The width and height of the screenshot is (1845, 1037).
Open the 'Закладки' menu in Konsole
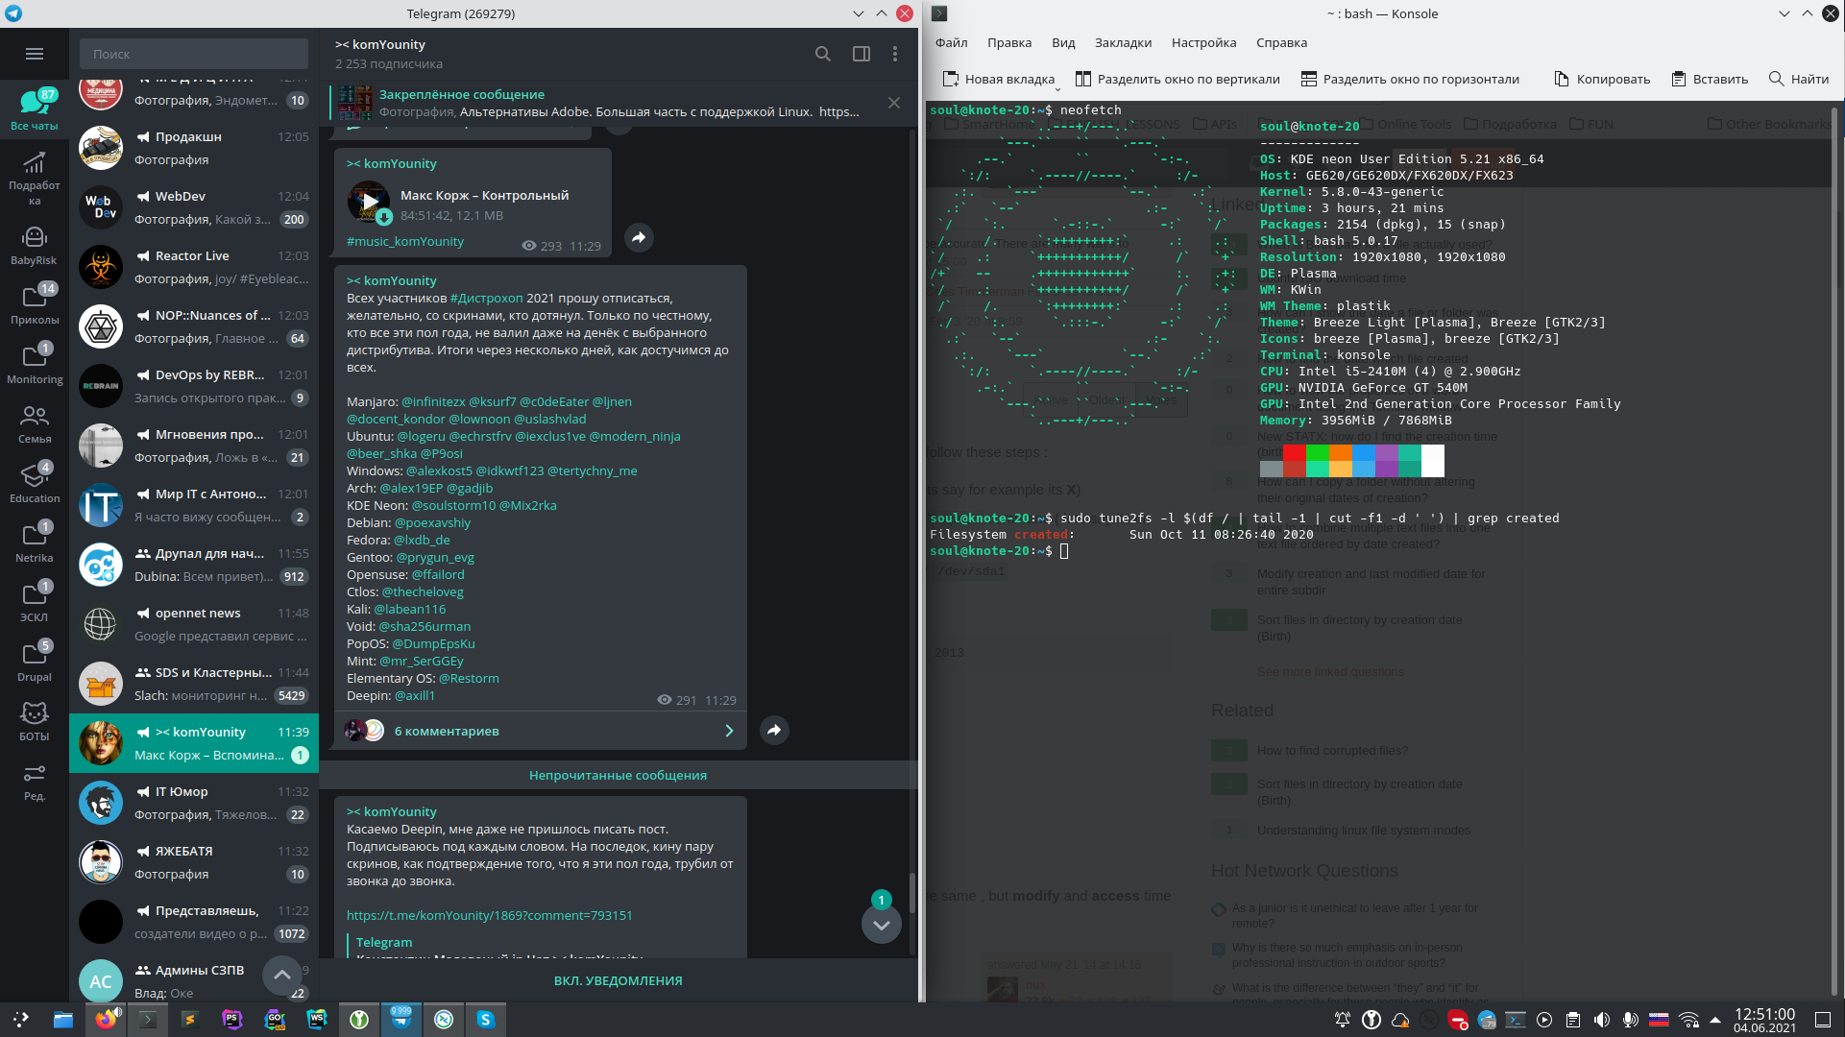point(1123,42)
